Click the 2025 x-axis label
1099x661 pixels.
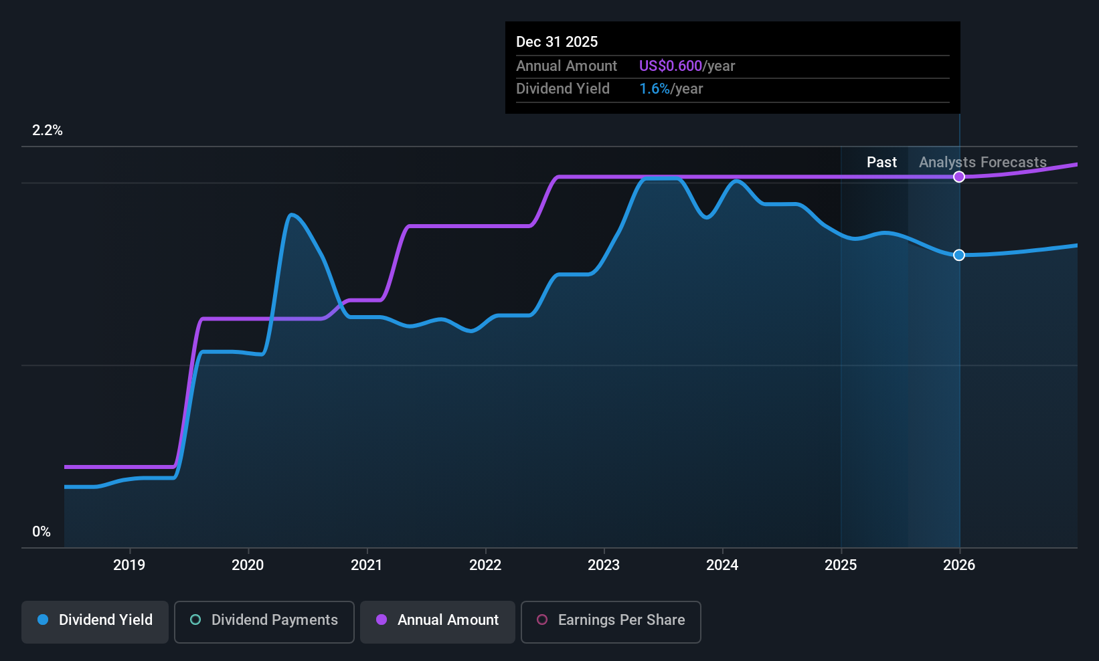[x=841, y=565]
